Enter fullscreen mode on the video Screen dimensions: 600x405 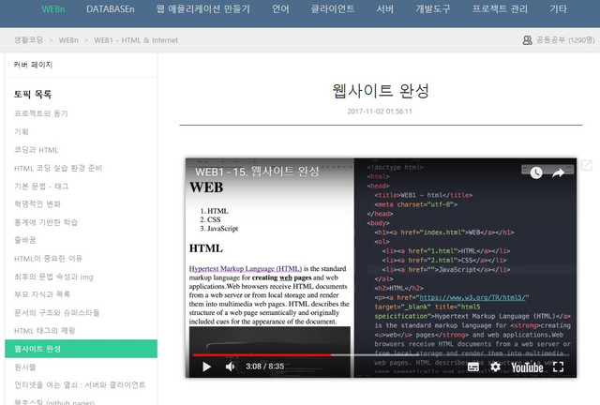tap(559, 367)
